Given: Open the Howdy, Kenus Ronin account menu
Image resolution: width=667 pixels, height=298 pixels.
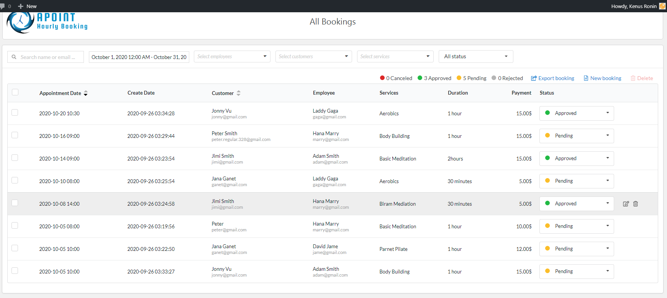Looking at the screenshot, I should point(634,6).
